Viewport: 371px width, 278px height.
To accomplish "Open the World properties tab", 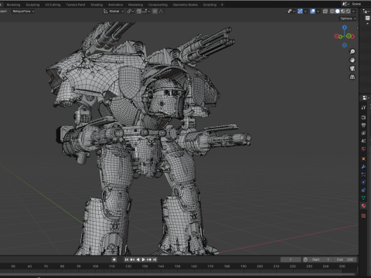I will [363, 149].
